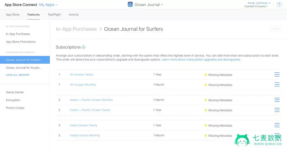This screenshot has width=287, height=151.
Task: Grab reorder handle for Indian + Pacific Ocean Yearly
Action: 277,110
